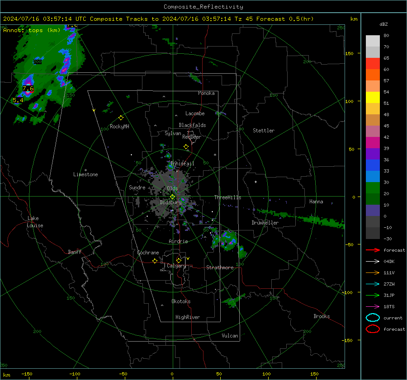Click the magenta 18TS arrow legend icon
The image size is (407, 380).
[373, 307]
